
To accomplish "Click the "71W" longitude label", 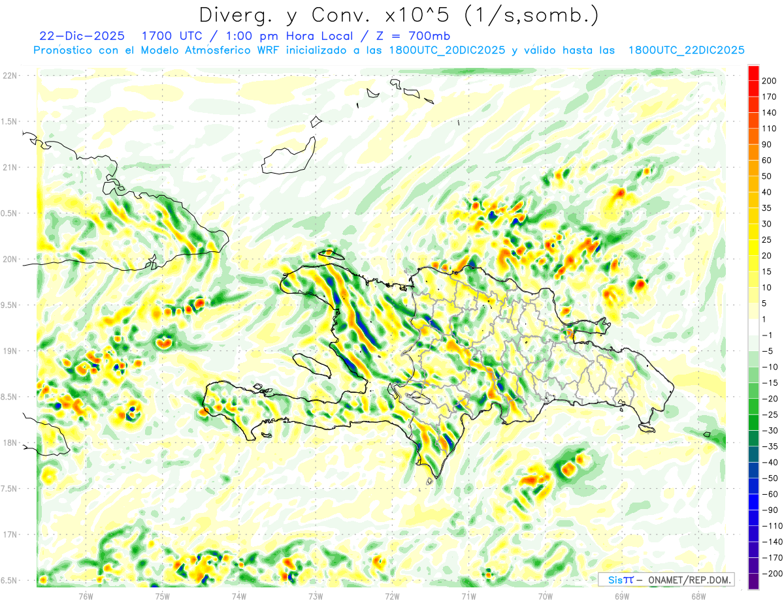I will point(468,596).
